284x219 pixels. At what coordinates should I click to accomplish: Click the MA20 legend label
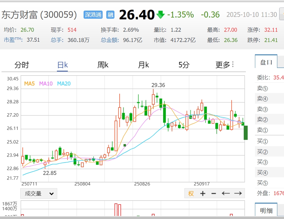tap(64, 83)
